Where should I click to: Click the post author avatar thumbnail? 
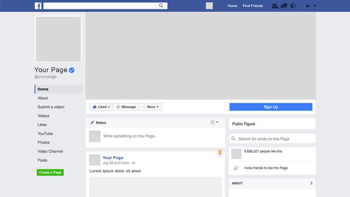point(95,160)
